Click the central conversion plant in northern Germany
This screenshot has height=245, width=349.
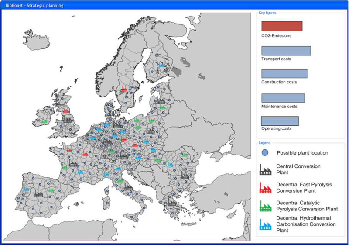tap(117, 125)
